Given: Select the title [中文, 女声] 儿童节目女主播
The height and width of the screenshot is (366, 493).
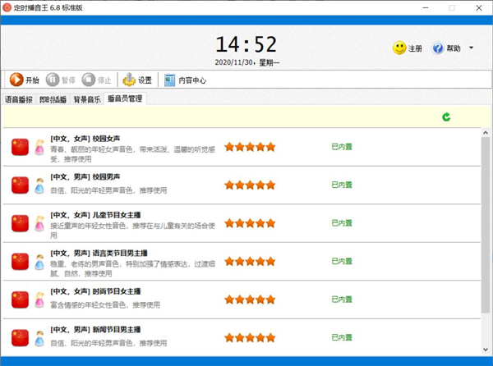Looking at the screenshot, I should pos(95,215).
